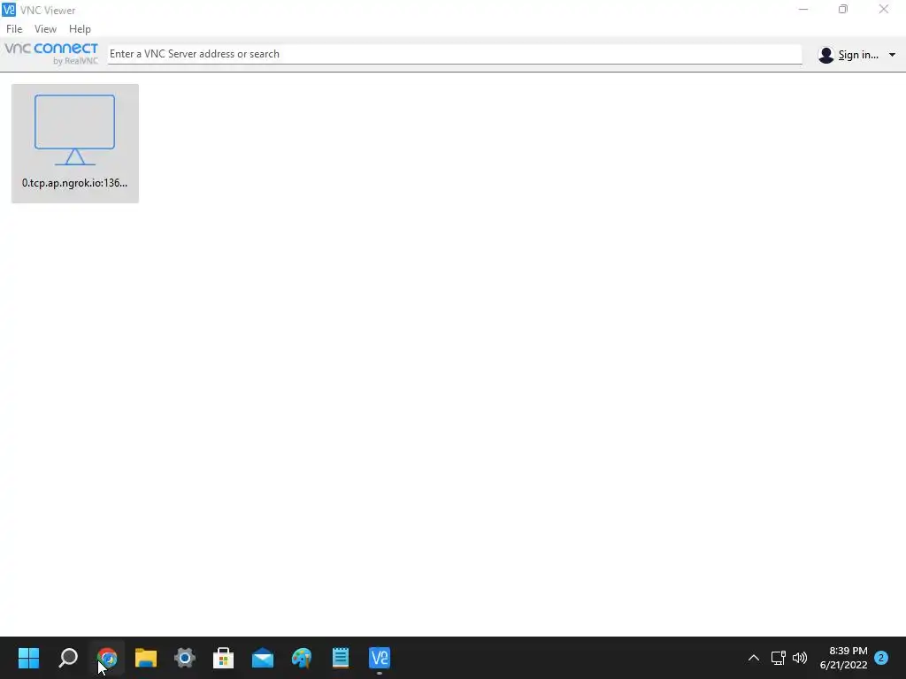
Task: Open taskbar Search magnifier
Action: pyautogui.click(x=68, y=658)
